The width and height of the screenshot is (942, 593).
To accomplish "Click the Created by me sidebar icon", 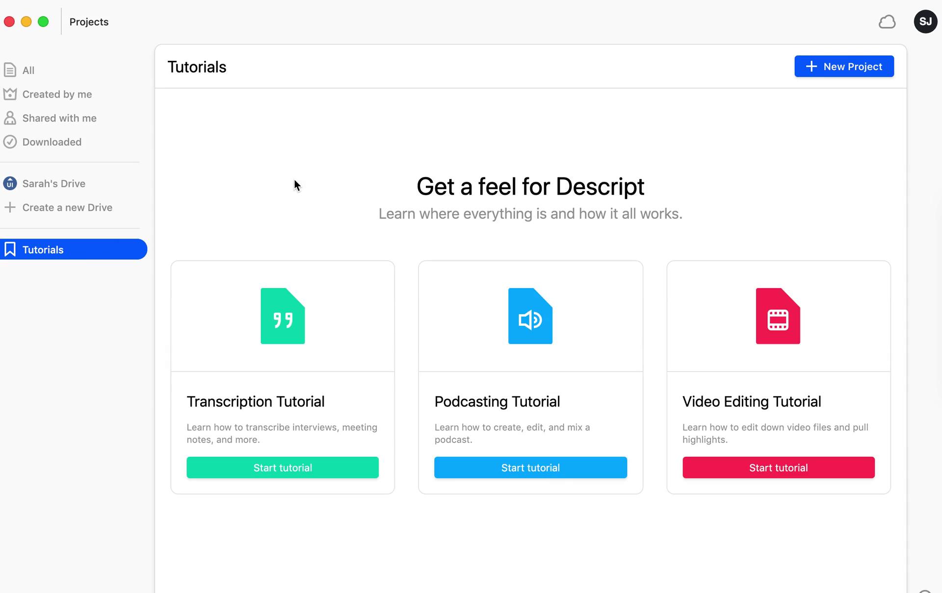I will point(10,94).
